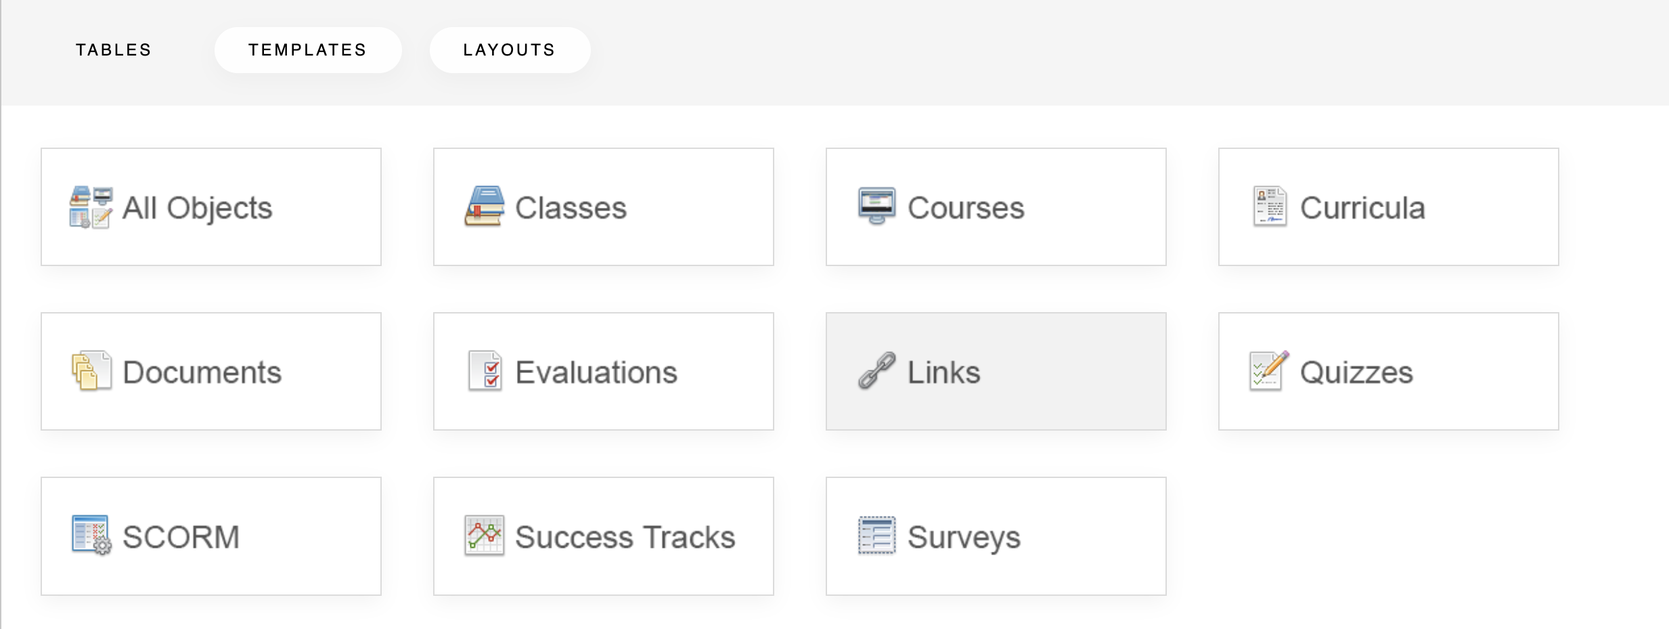Click the Quizzes tile label

pos(1356,372)
